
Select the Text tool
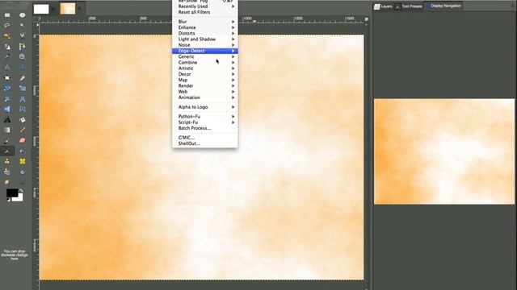[x=7, y=120]
